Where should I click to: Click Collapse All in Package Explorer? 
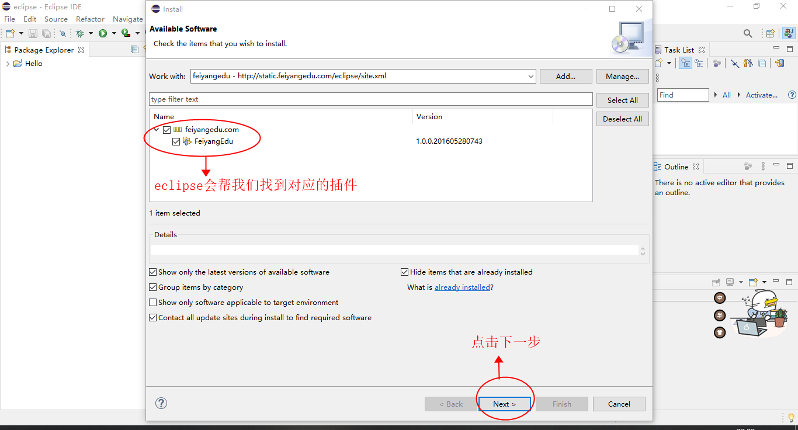pos(135,50)
